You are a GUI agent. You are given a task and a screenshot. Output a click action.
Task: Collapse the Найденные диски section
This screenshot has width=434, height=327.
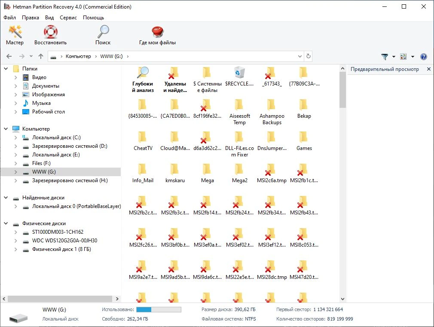click(6, 198)
